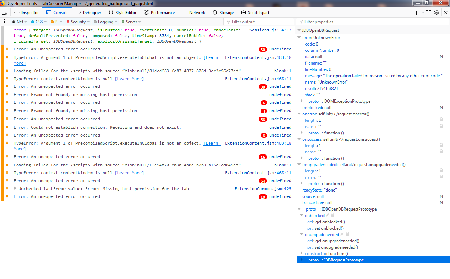Screen dimensions: 450x279
Task: Collapse the IDBOpenDBRequest root node
Action: [300, 30]
